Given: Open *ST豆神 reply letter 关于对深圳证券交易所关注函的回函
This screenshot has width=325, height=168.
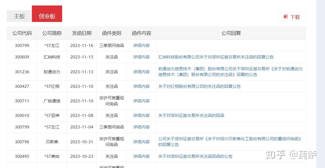Looking at the screenshot, I should [x=191, y=116].
